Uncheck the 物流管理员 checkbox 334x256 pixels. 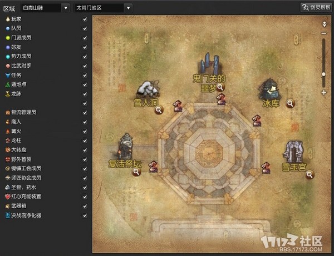tap(85, 113)
